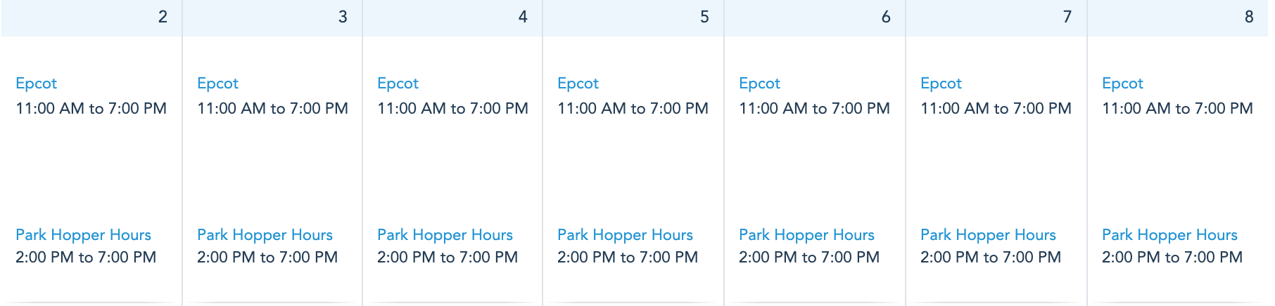Screen dimensions: 1275x306
Task: Select the date number 8 header
Action: click(1249, 17)
